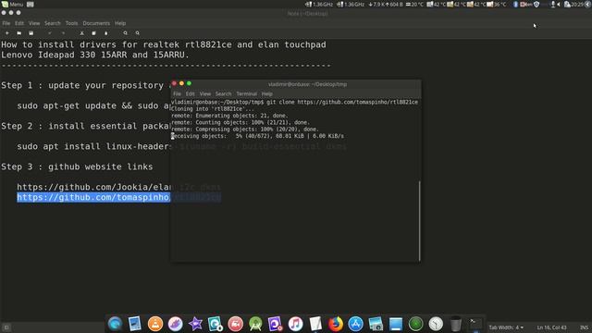
Task: Open the trash can dock icon
Action: coord(456,324)
